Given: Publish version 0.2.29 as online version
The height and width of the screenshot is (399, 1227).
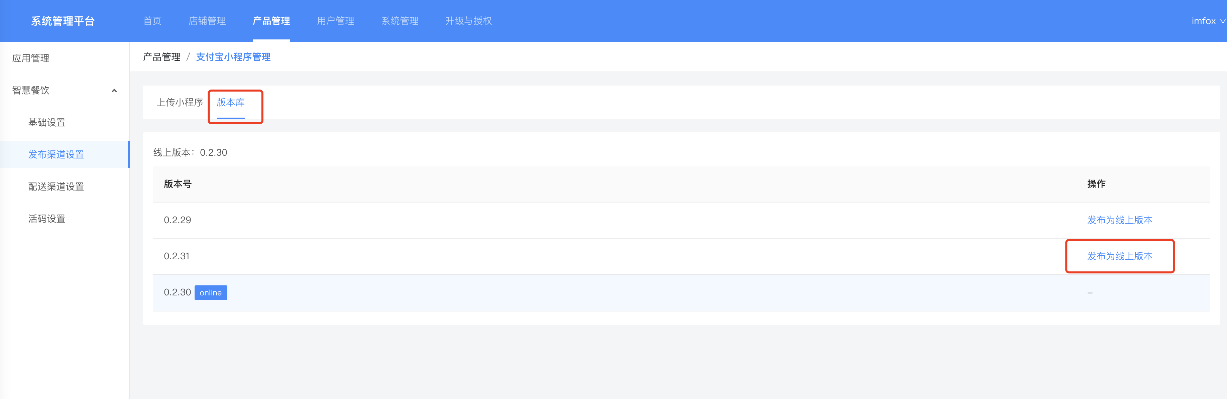Looking at the screenshot, I should [x=1119, y=220].
